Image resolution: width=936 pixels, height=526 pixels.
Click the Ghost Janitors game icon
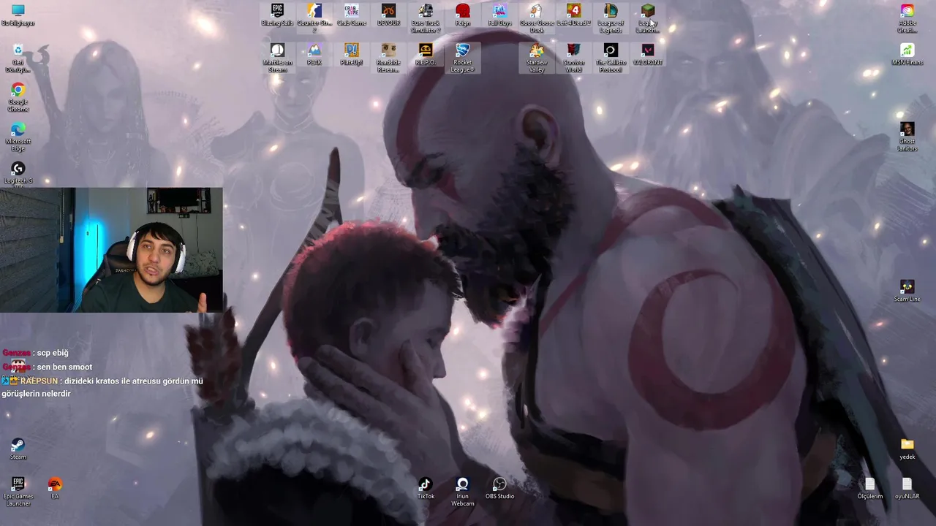pos(907,137)
